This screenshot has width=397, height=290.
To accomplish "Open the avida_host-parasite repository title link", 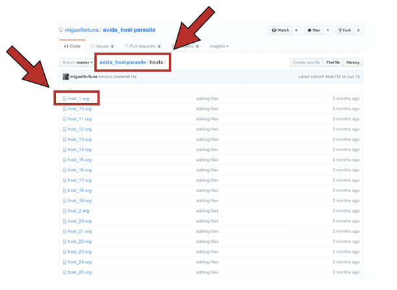I will click(x=129, y=30).
